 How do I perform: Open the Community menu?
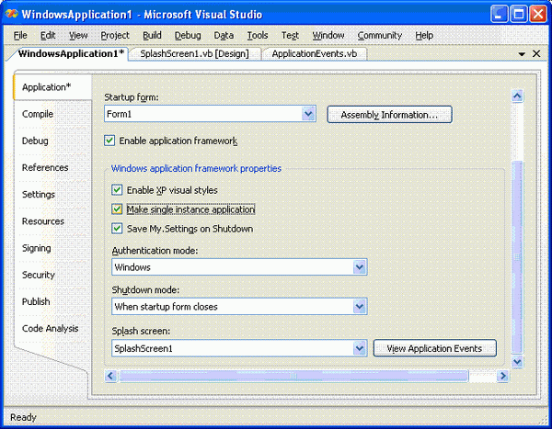tap(380, 36)
